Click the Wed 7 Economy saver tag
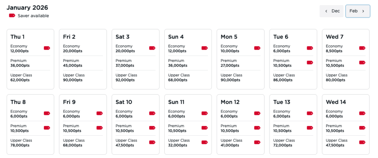The image size is (378, 158). tap(362, 48)
